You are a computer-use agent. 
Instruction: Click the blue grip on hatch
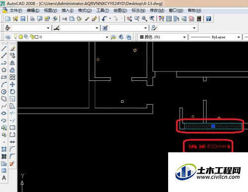tap(213, 126)
